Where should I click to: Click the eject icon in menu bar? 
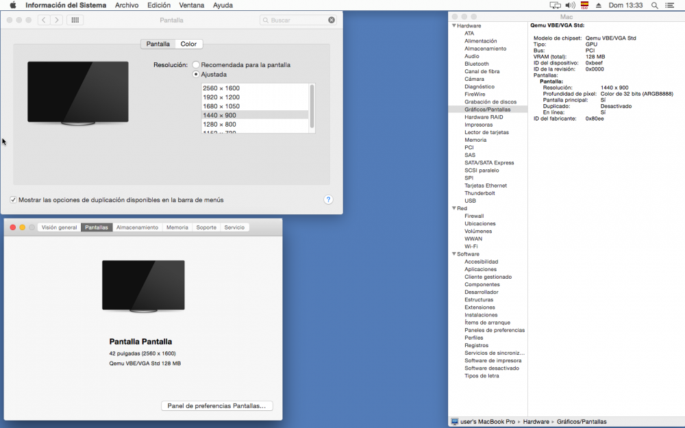tap(599, 5)
